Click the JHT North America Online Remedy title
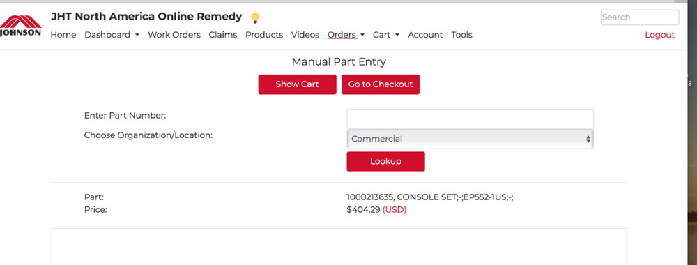 146,17
